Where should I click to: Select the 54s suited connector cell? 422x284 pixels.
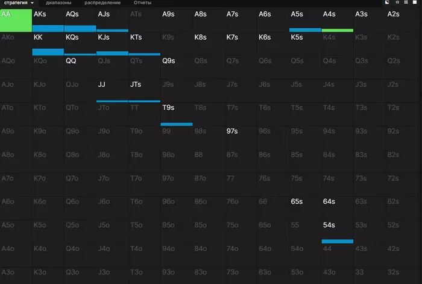pos(338,232)
